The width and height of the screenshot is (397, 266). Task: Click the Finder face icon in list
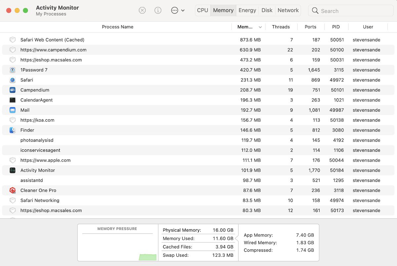(x=13, y=130)
